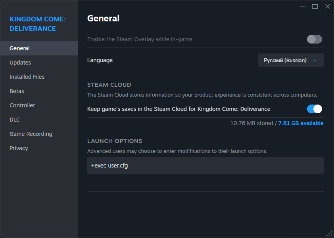Screen dimensions: 334x238
Task: Click the Kingdom Come: Deliverance title
Action: pyautogui.click(x=38, y=24)
